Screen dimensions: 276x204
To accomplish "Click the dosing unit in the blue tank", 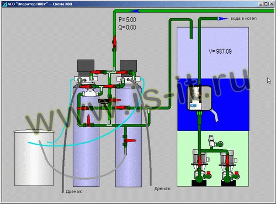I will click(x=199, y=98).
